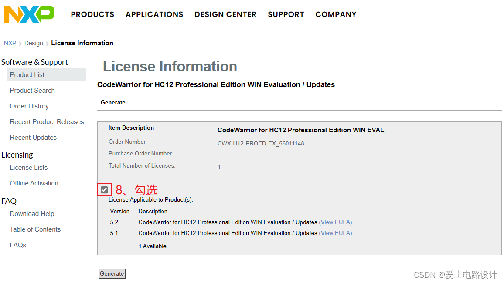Open Offline Activation
Screen dimensions: 504x283
point(34,183)
